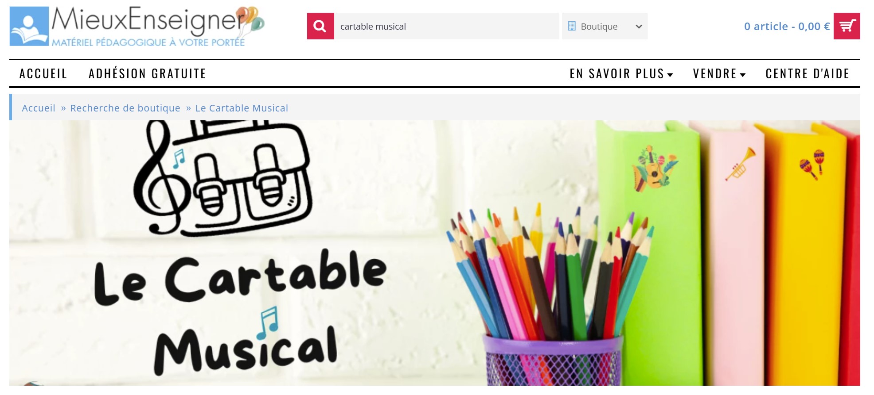The height and width of the screenshot is (395, 874).
Task: Click the guitar sticker on green binder
Action: [x=654, y=169]
